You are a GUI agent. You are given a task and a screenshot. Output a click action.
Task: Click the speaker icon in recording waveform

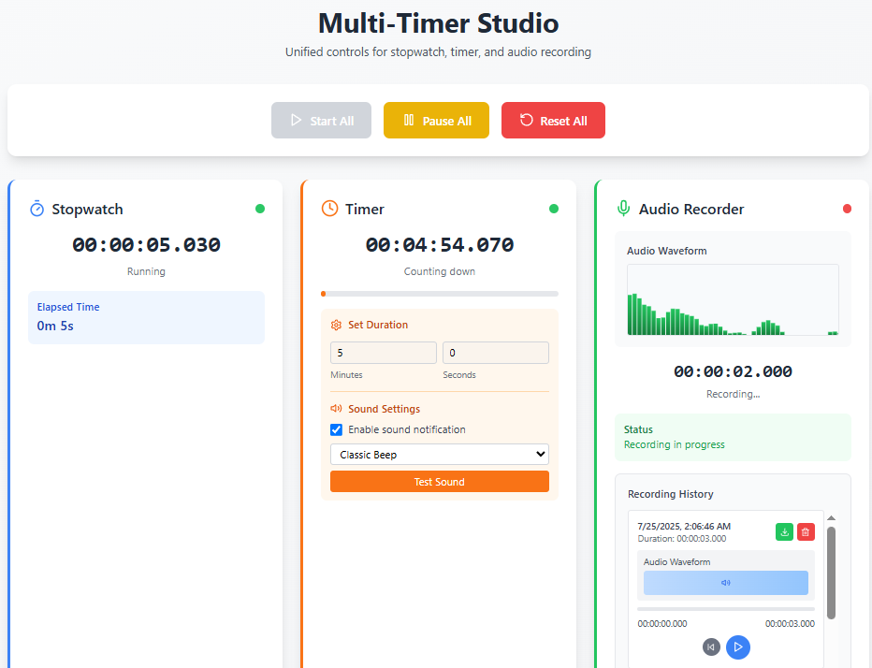726,583
